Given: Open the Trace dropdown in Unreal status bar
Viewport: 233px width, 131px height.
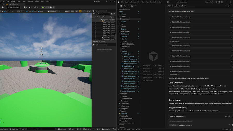Looking at the screenshot, I should (x=72, y=129).
